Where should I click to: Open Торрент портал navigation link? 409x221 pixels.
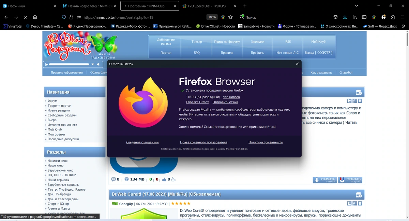click(59, 106)
